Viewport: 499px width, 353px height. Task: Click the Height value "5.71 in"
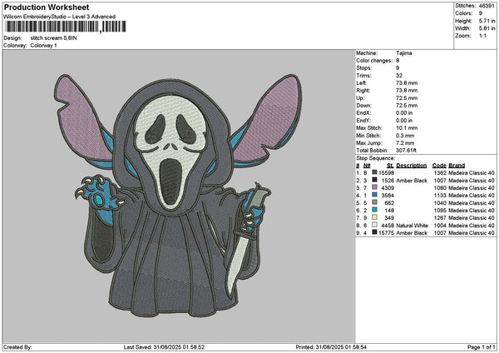point(487,21)
